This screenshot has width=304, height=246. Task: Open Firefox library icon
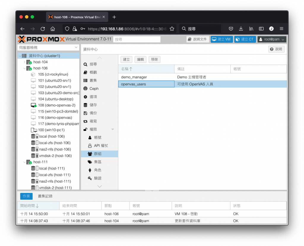251,29
